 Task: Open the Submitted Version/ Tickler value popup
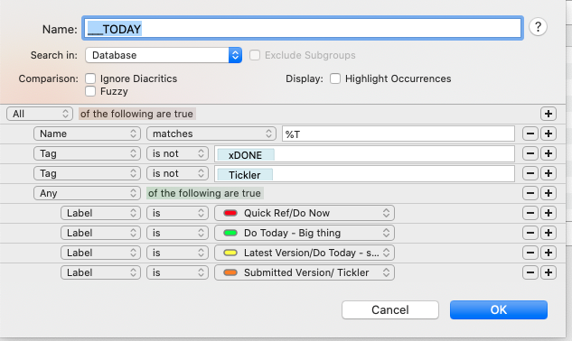tap(305, 272)
